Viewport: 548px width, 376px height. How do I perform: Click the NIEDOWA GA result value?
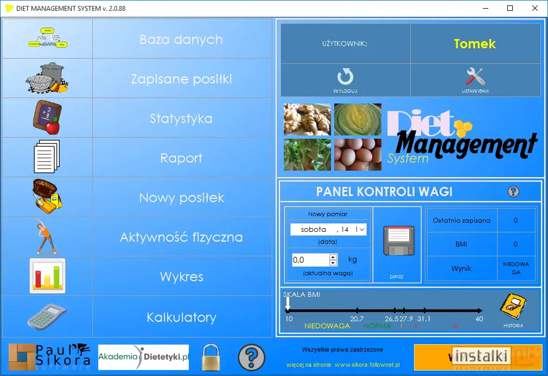(516, 268)
